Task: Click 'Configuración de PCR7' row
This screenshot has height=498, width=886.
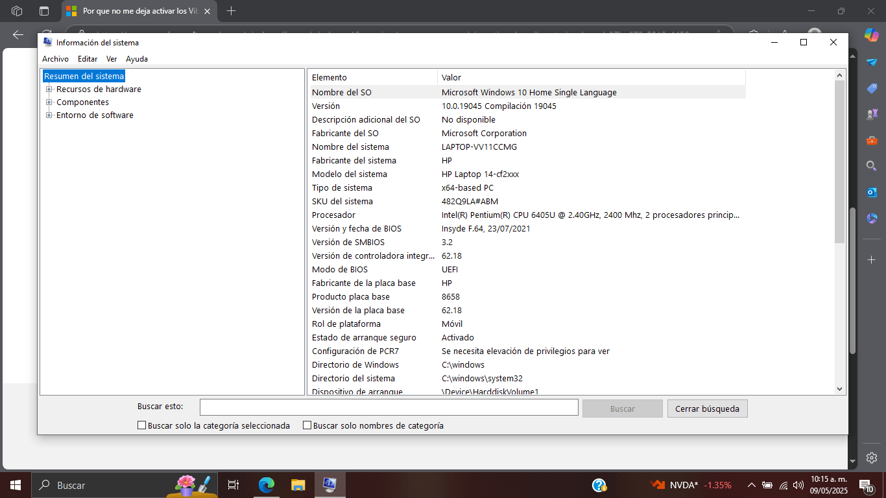Action: [528, 351]
